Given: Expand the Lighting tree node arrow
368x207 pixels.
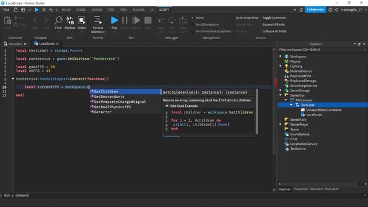Looking at the screenshot, I should click(x=281, y=66).
